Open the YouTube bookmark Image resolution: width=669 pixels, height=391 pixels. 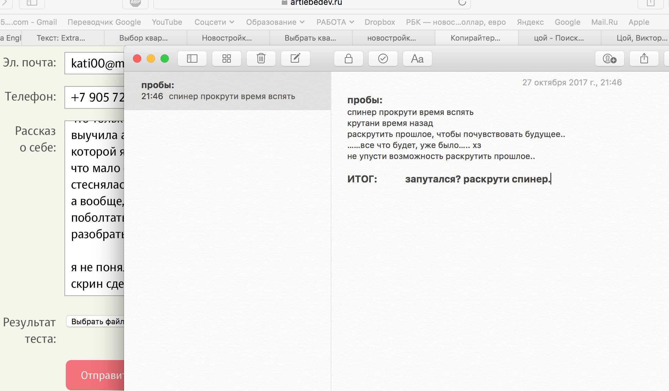[x=167, y=22]
